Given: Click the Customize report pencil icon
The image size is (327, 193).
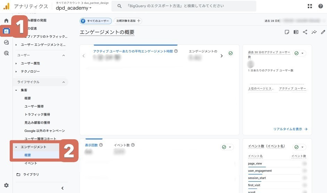Looking at the screenshot, I should tap(323, 32).
